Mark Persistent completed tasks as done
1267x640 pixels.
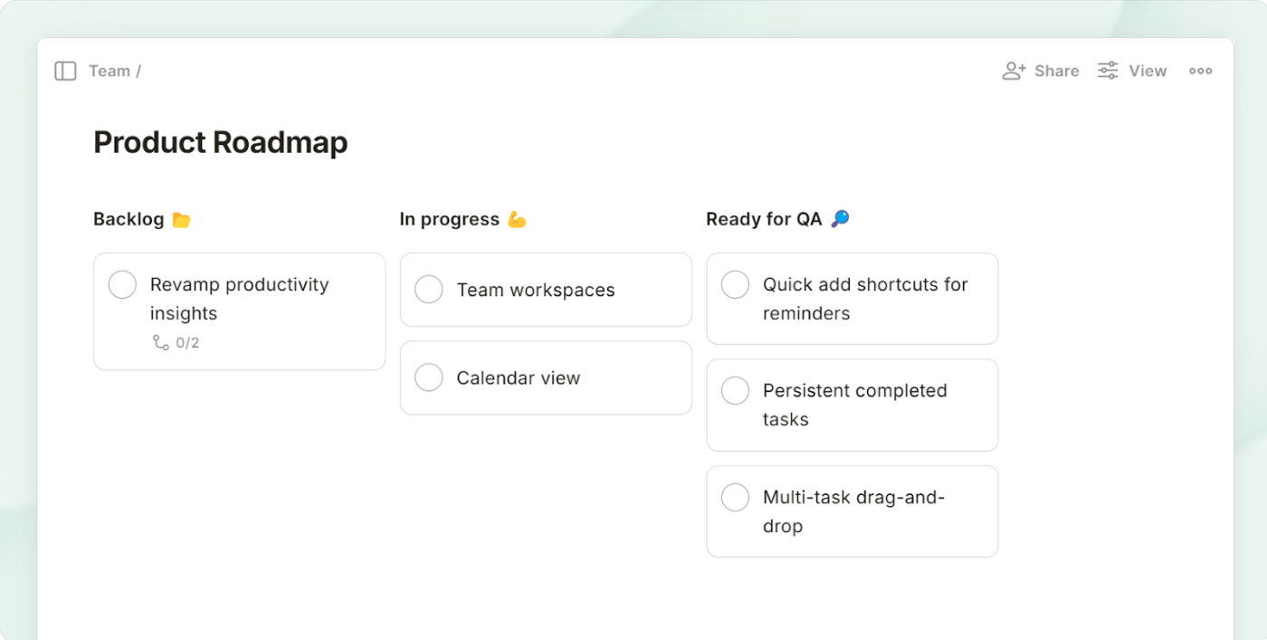[735, 391]
